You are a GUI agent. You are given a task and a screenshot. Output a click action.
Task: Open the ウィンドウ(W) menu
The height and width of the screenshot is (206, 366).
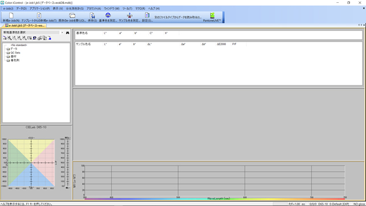click(x=112, y=9)
